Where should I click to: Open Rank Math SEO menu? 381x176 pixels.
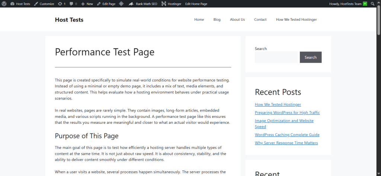click(x=143, y=4)
